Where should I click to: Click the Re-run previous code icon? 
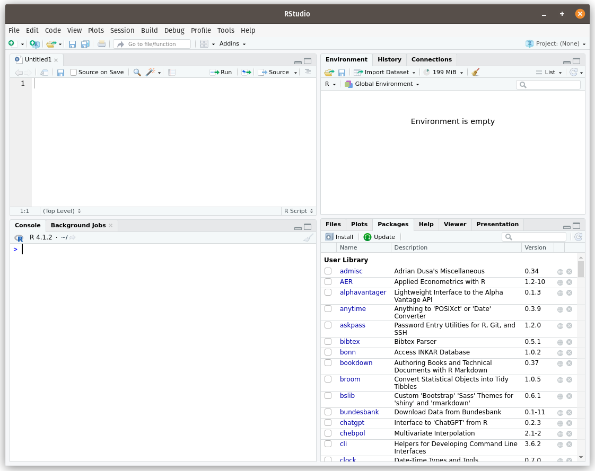point(246,72)
